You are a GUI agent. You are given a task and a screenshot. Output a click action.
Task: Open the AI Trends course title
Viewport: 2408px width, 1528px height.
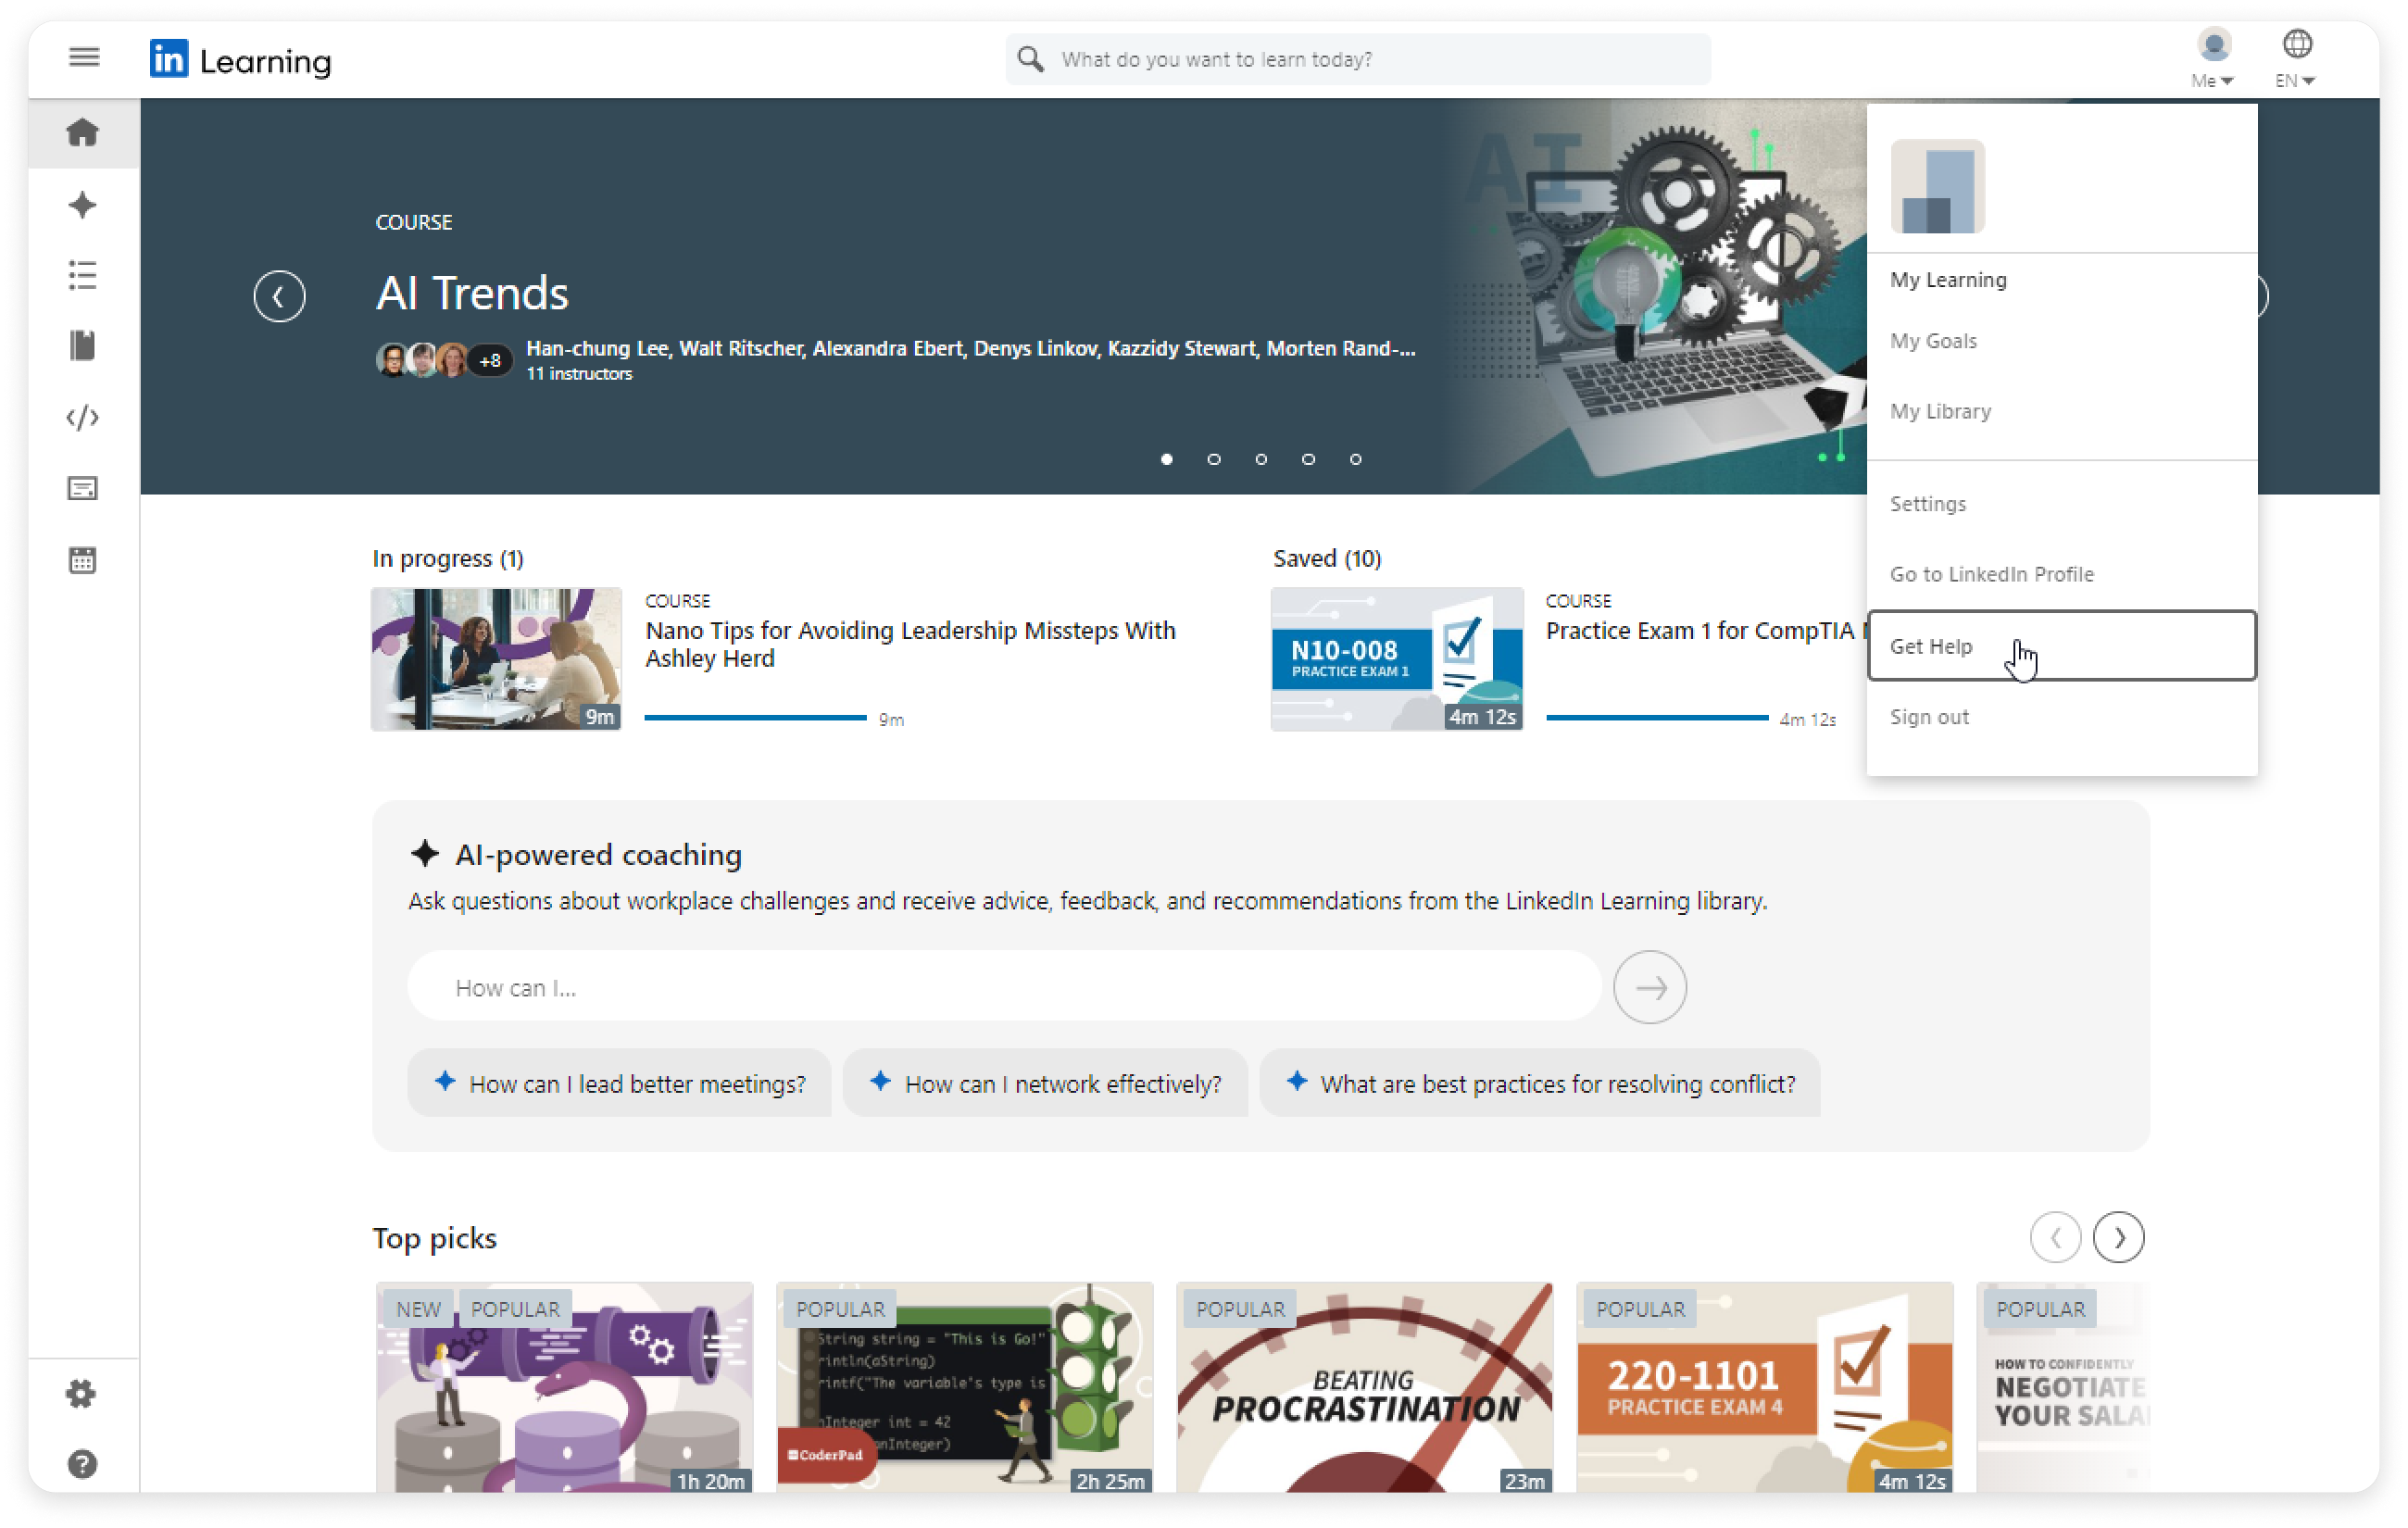(472, 293)
